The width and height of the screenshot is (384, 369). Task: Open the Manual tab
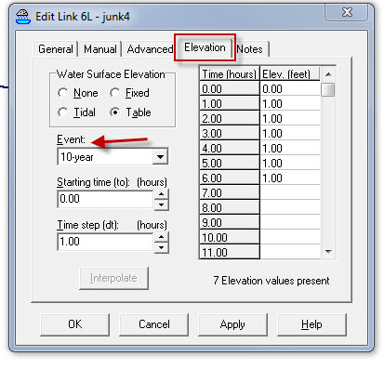(100, 49)
